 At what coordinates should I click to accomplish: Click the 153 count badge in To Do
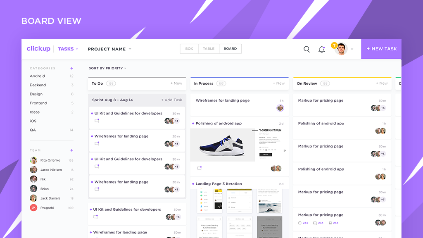[111, 83]
